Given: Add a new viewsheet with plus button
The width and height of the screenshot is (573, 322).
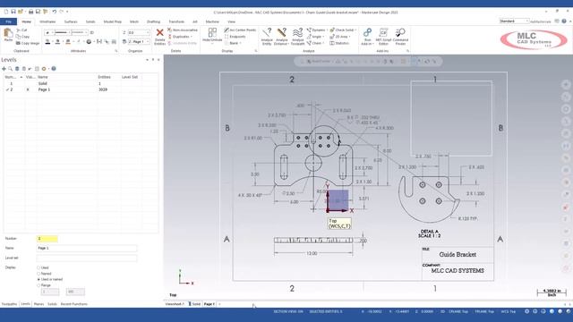Looking at the screenshot, I should coord(219,304).
